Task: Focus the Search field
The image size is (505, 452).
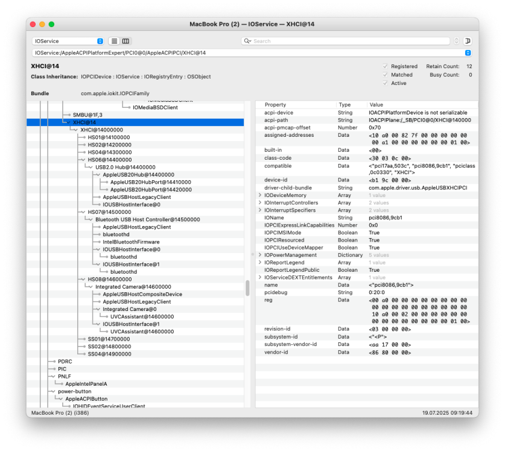Action: [x=345, y=41]
